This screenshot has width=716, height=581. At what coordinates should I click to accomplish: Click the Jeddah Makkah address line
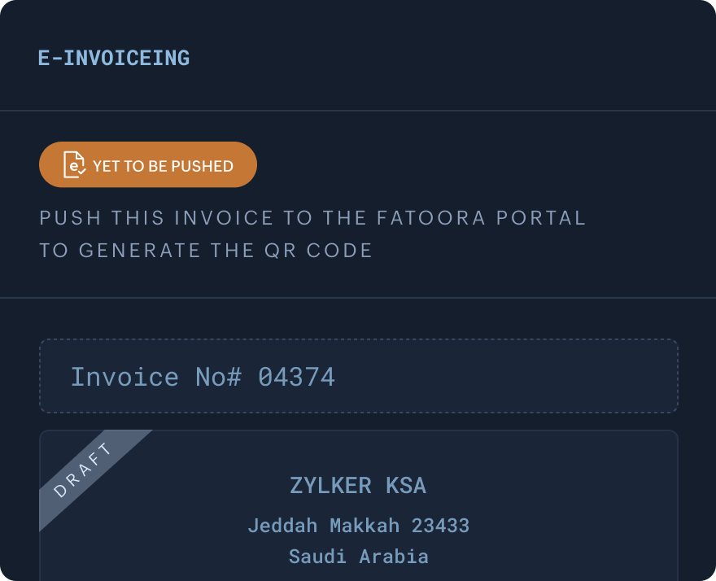tap(358, 526)
